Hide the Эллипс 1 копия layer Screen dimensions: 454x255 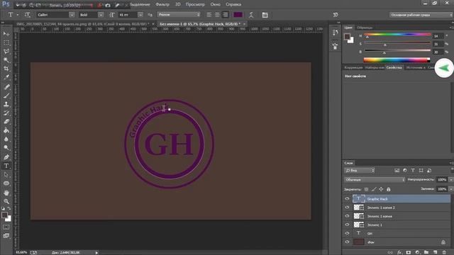(347, 216)
